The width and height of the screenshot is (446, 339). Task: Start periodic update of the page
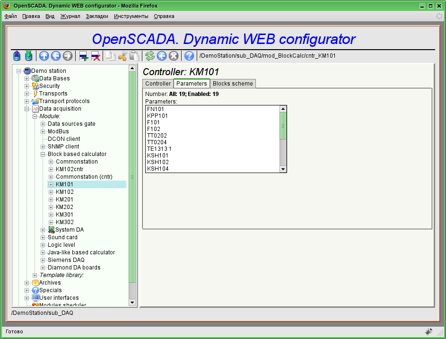162,56
